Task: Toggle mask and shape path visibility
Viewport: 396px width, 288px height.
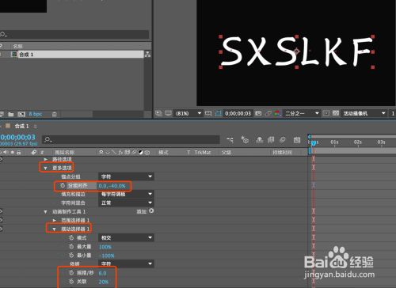Action: [219, 113]
